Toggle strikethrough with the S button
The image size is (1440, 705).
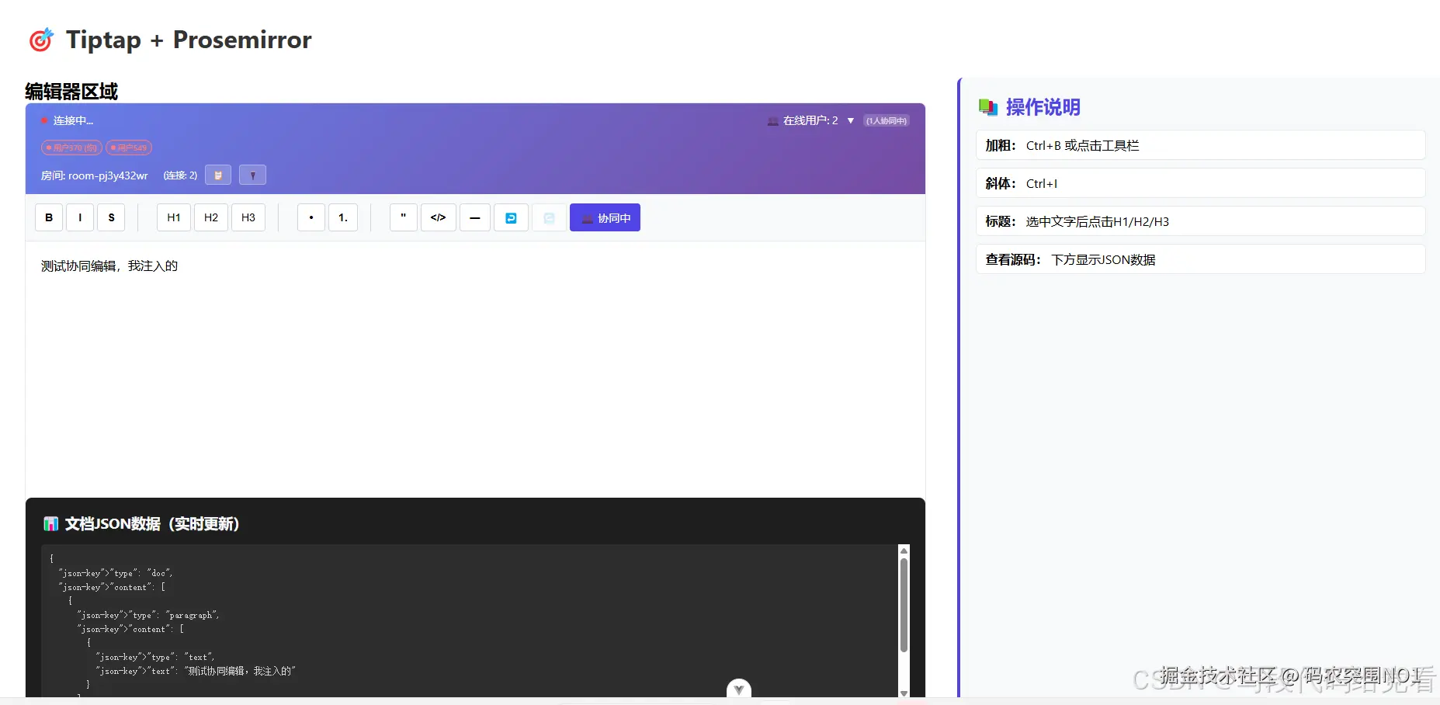(x=111, y=217)
